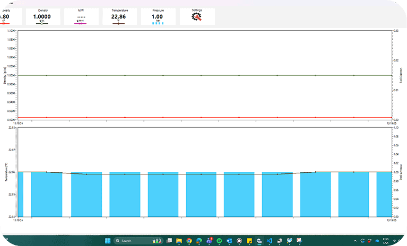Show hidden system tray icons
Image resolution: width=407 pixels, height=246 pixels.
point(354,241)
